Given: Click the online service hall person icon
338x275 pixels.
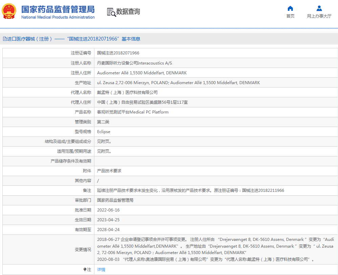Looking at the screenshot, I should (x=319, y=8).
